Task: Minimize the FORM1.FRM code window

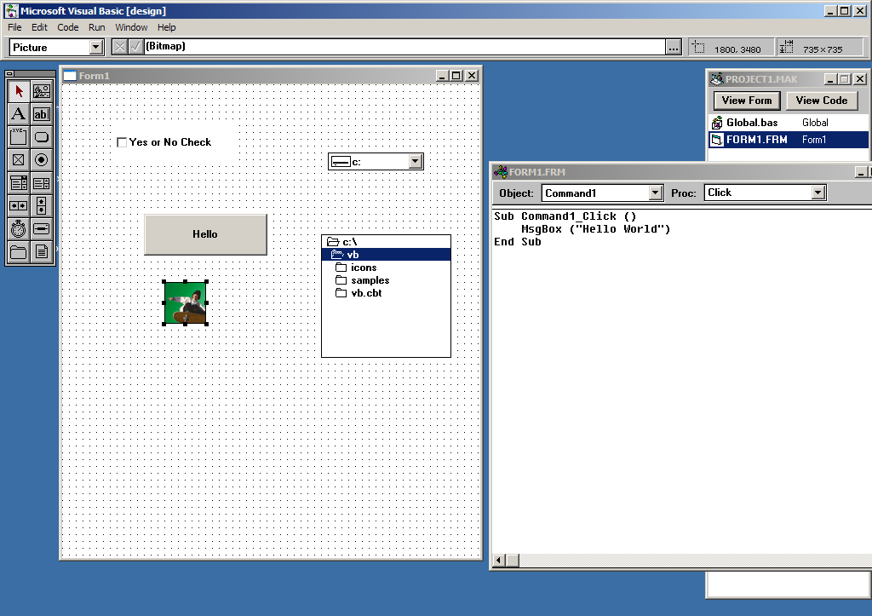Action: (861, 172)
